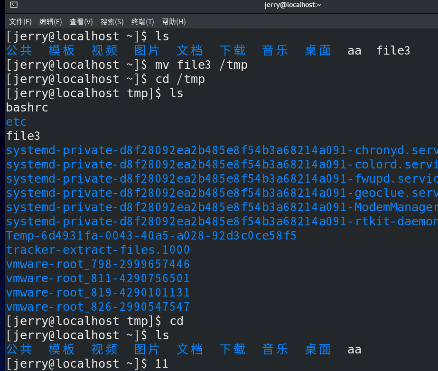Click the systemd-private colord entry
This screenshot has width=438, height=371.
click(x=222, y=165)
